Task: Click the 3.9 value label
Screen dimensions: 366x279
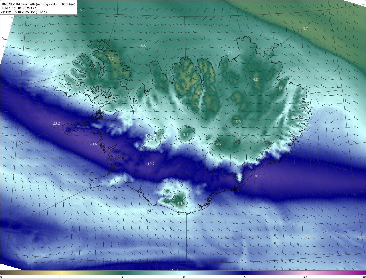Action: pos(238,122)
